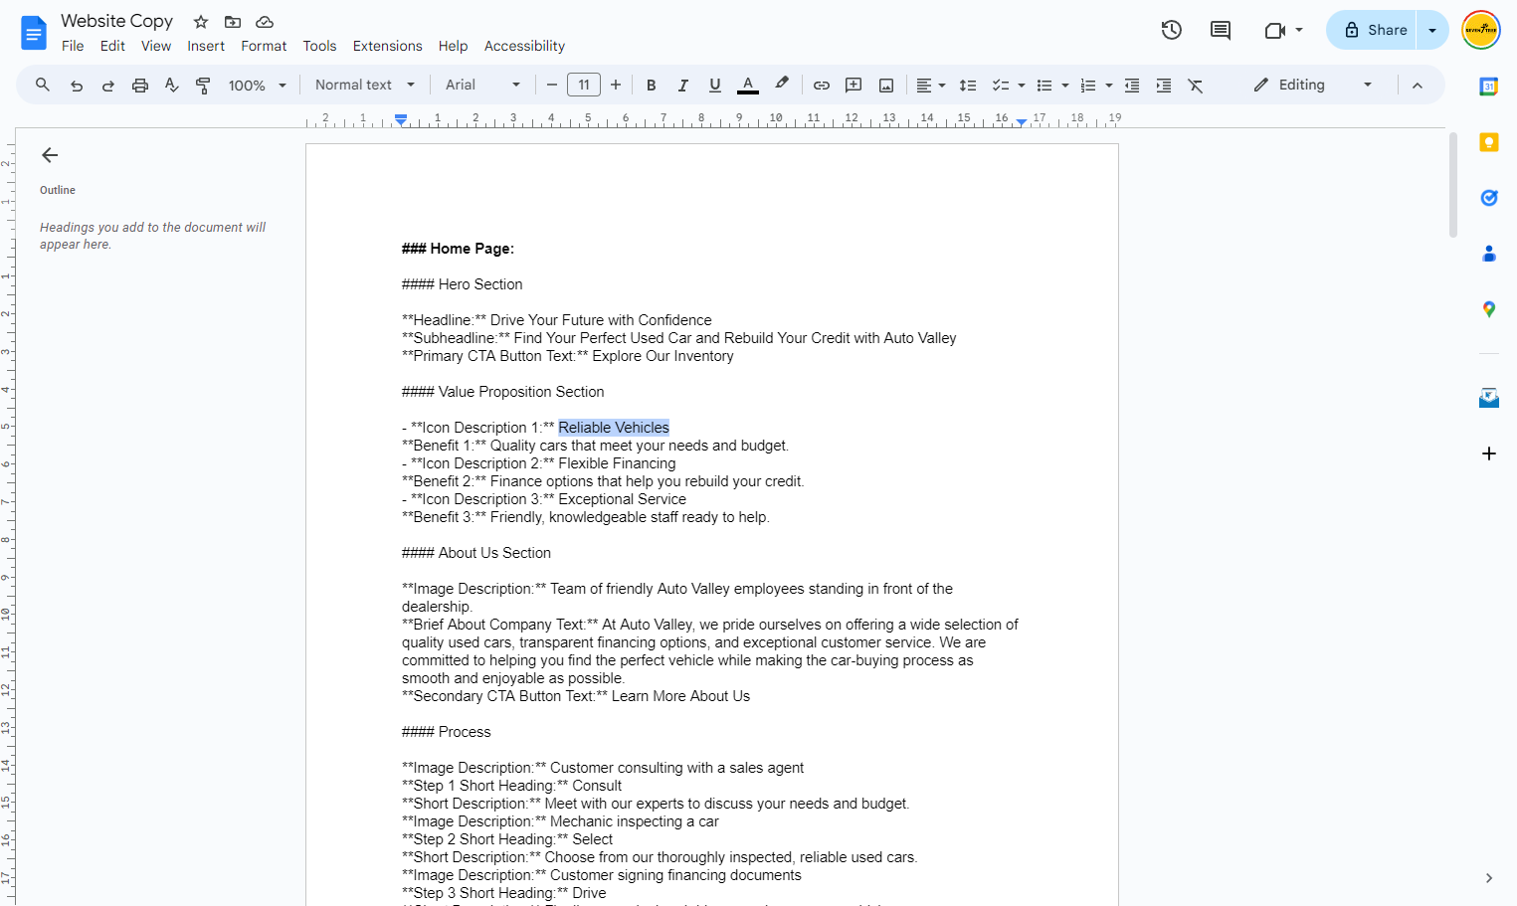
Task: Open the Editing mode dropdown
Action: tap(1313, 86)
